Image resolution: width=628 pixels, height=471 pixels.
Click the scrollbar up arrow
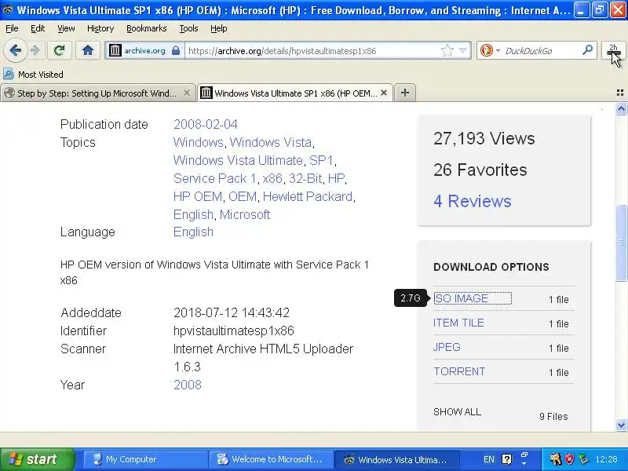(621, 108)
